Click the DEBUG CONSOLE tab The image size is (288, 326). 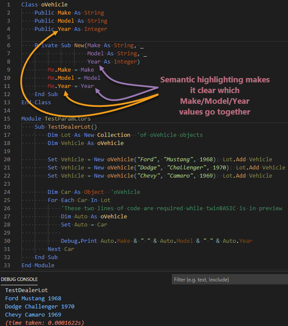pos(19,279)
